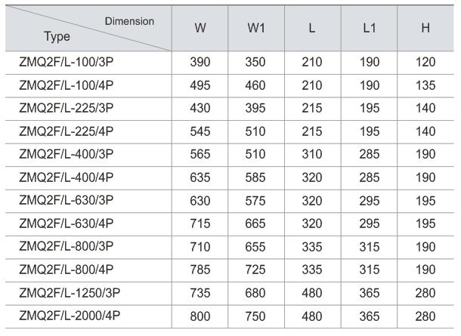Select W value 800 in the last row
The height and width of the screenshot is (336, 461).
pos(200,316)
